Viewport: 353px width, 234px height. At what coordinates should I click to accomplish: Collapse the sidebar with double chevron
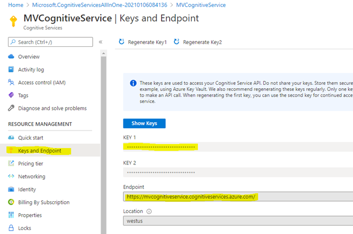pos(100,42)
